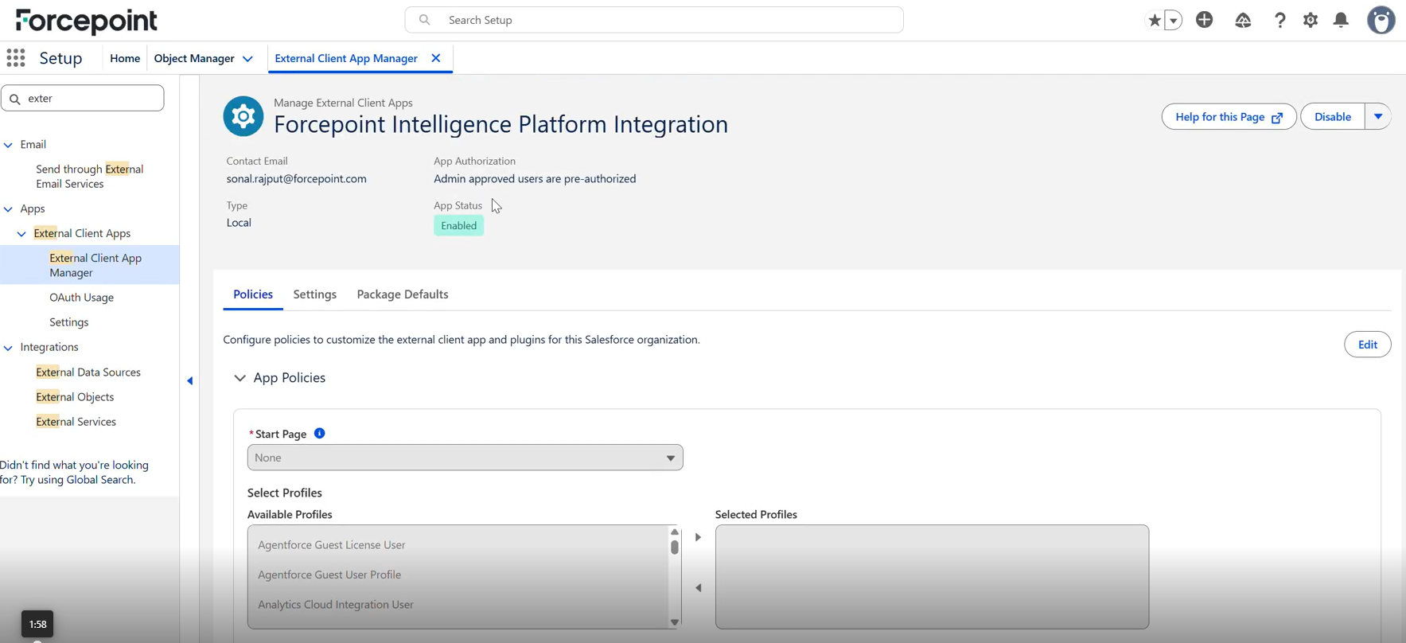
Task: Click the Manage External Client Apps gear icon
Action: pos(243,116)
